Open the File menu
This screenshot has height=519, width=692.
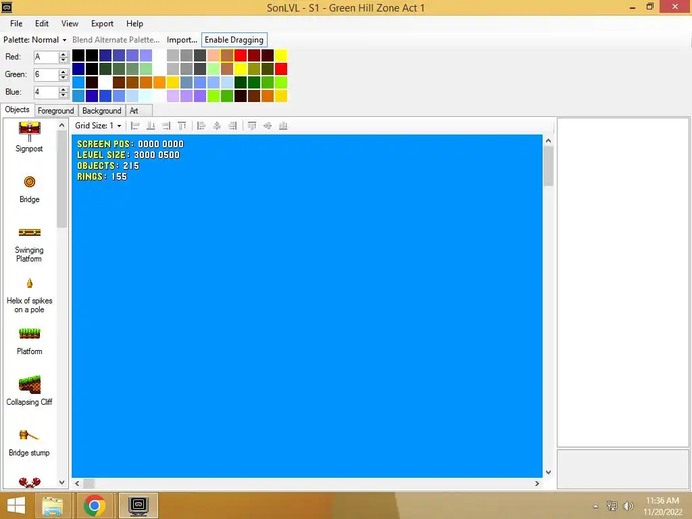[16, 24]
